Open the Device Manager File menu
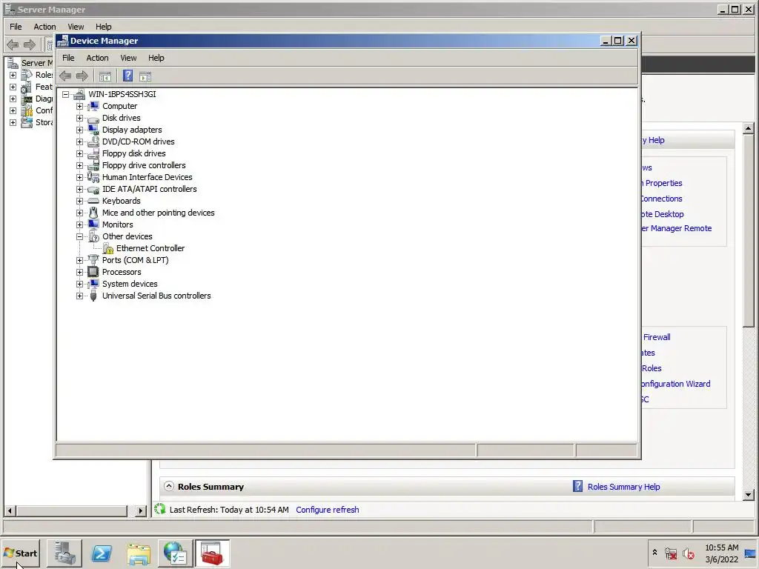Viewport: 759px width, 569px height. [x=68, y=58]
